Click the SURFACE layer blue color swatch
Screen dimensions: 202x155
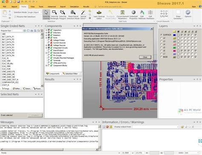pos(174,35)
